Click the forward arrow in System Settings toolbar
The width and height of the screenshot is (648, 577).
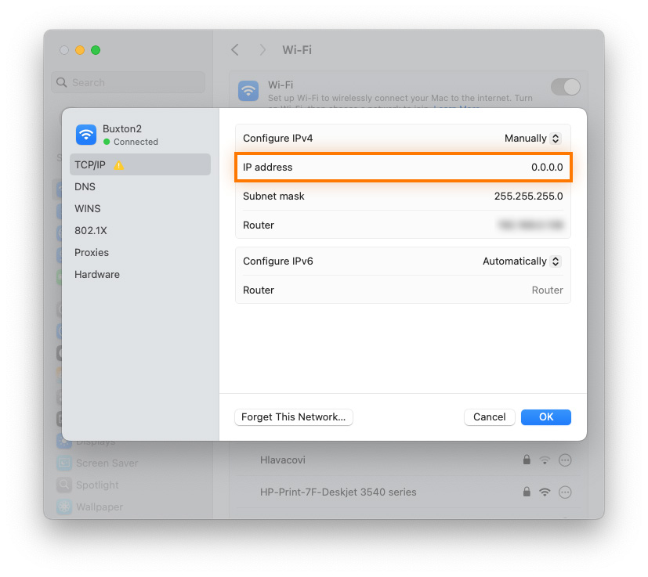[x=262, y=50]
